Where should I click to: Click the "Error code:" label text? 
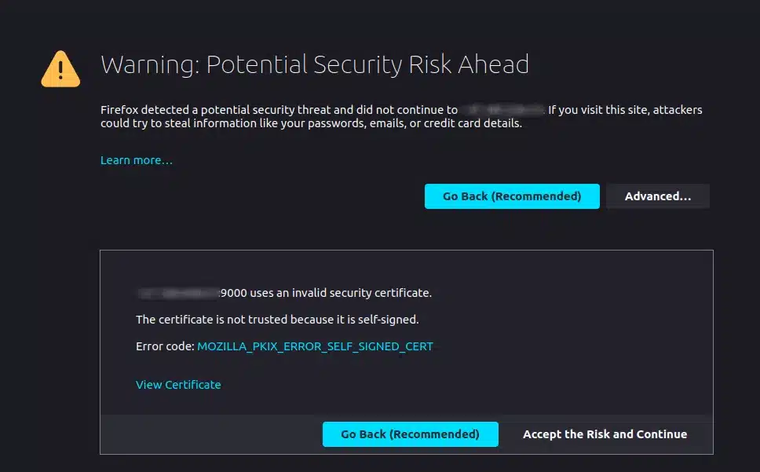point(164,346)
